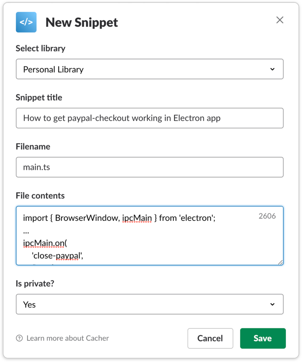Viewport: 302px width, 362px height.
Task: Click the chevron arrow beside Personal Library
Action: (x=272, y=69)
